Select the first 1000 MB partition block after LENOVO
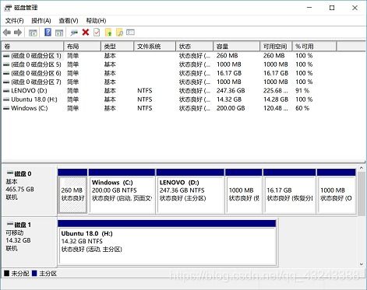Screen dimensions: 367x290 tap(244, 191)
